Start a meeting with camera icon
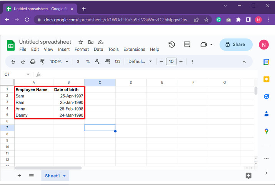The image size is (275, 185). tap(203, 45)
